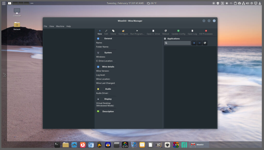Open Log from the toolbar
Viewport: 264px width, 150px height.
click(192, 32)
